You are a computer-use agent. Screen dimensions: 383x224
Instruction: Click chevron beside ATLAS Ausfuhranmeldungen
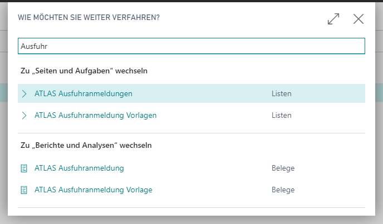24,93
